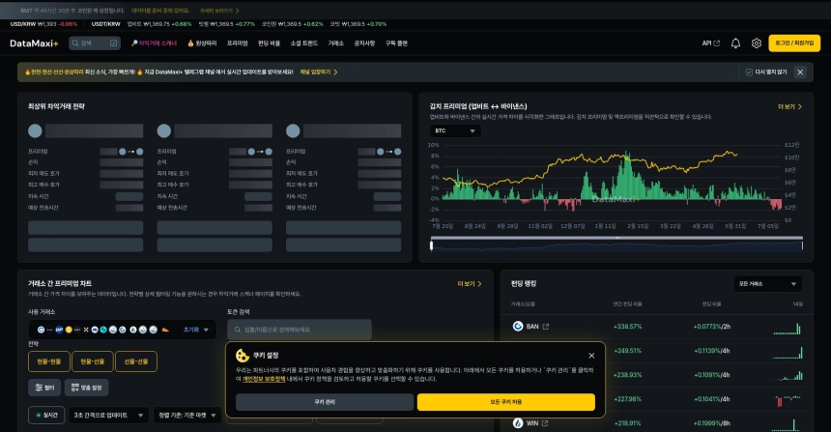Click the API external link icon
The width and height of the screenshot is (831, 432).
point(717,43)
